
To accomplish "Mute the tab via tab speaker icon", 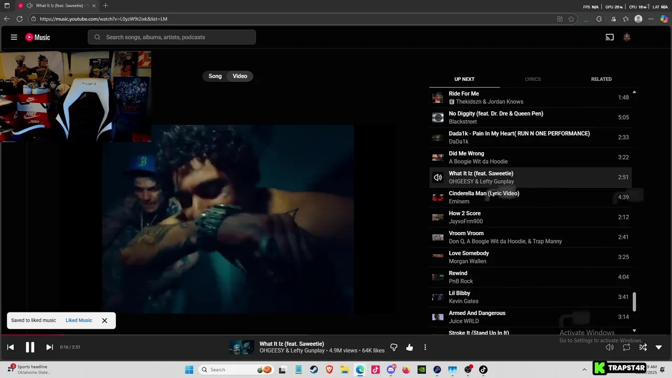I will [29, 6].
